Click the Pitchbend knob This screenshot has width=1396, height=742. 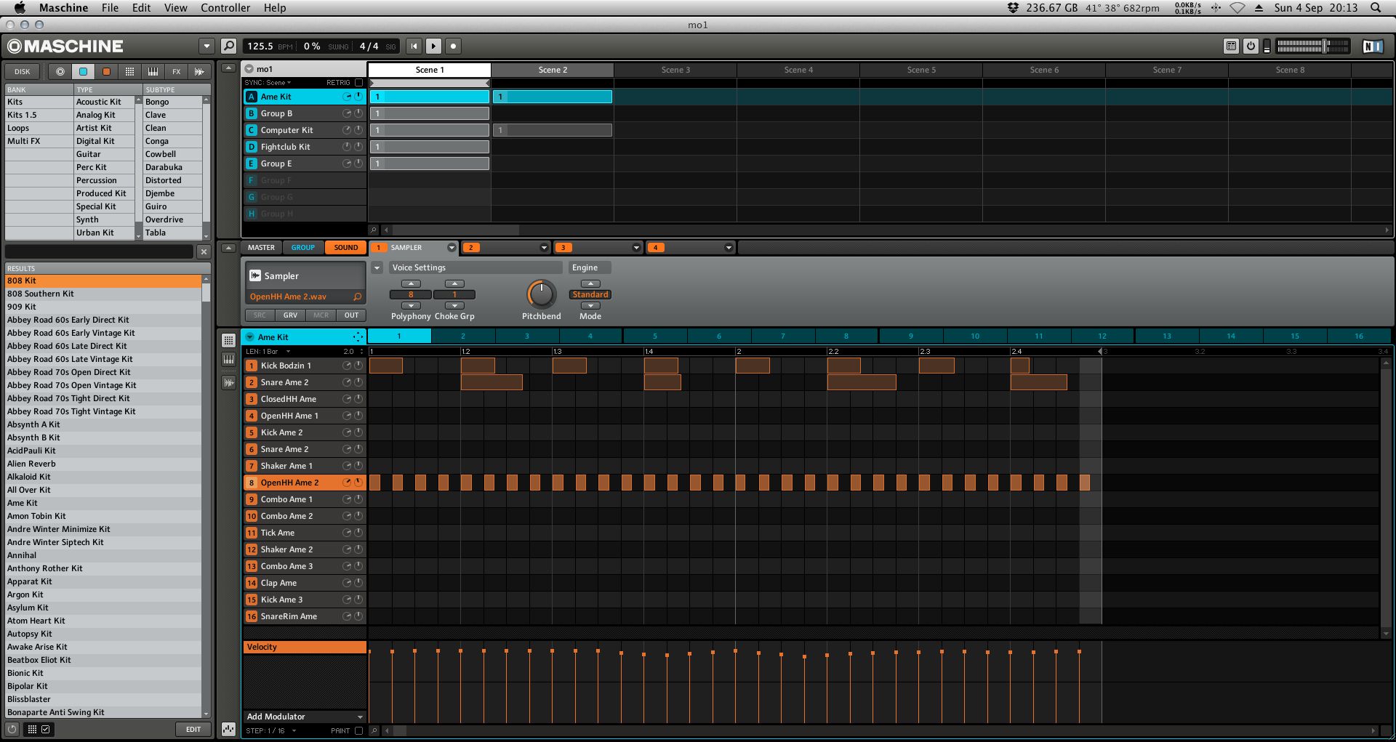tap(541, 294)
